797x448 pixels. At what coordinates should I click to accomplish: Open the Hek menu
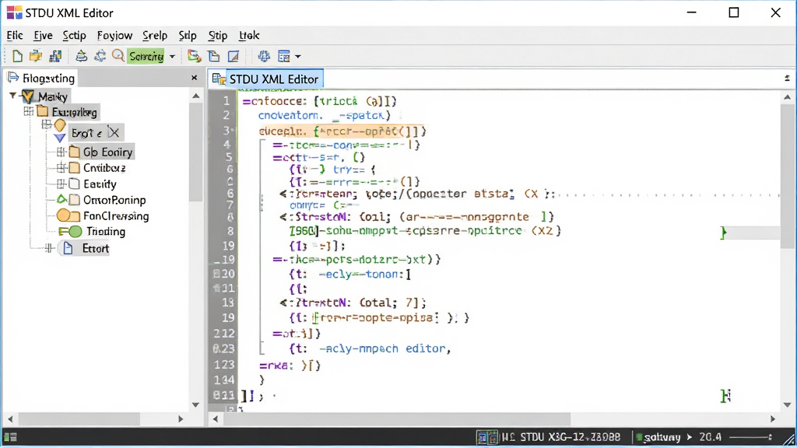[x=249, y=35]
